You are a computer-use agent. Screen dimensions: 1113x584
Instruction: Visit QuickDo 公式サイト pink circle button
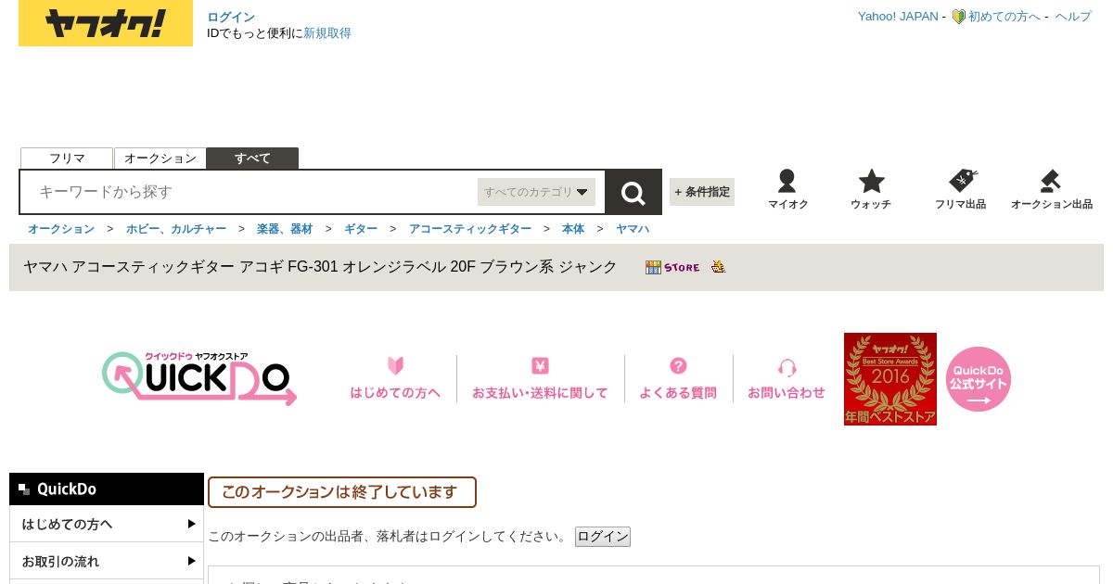[x=979, y=379]
